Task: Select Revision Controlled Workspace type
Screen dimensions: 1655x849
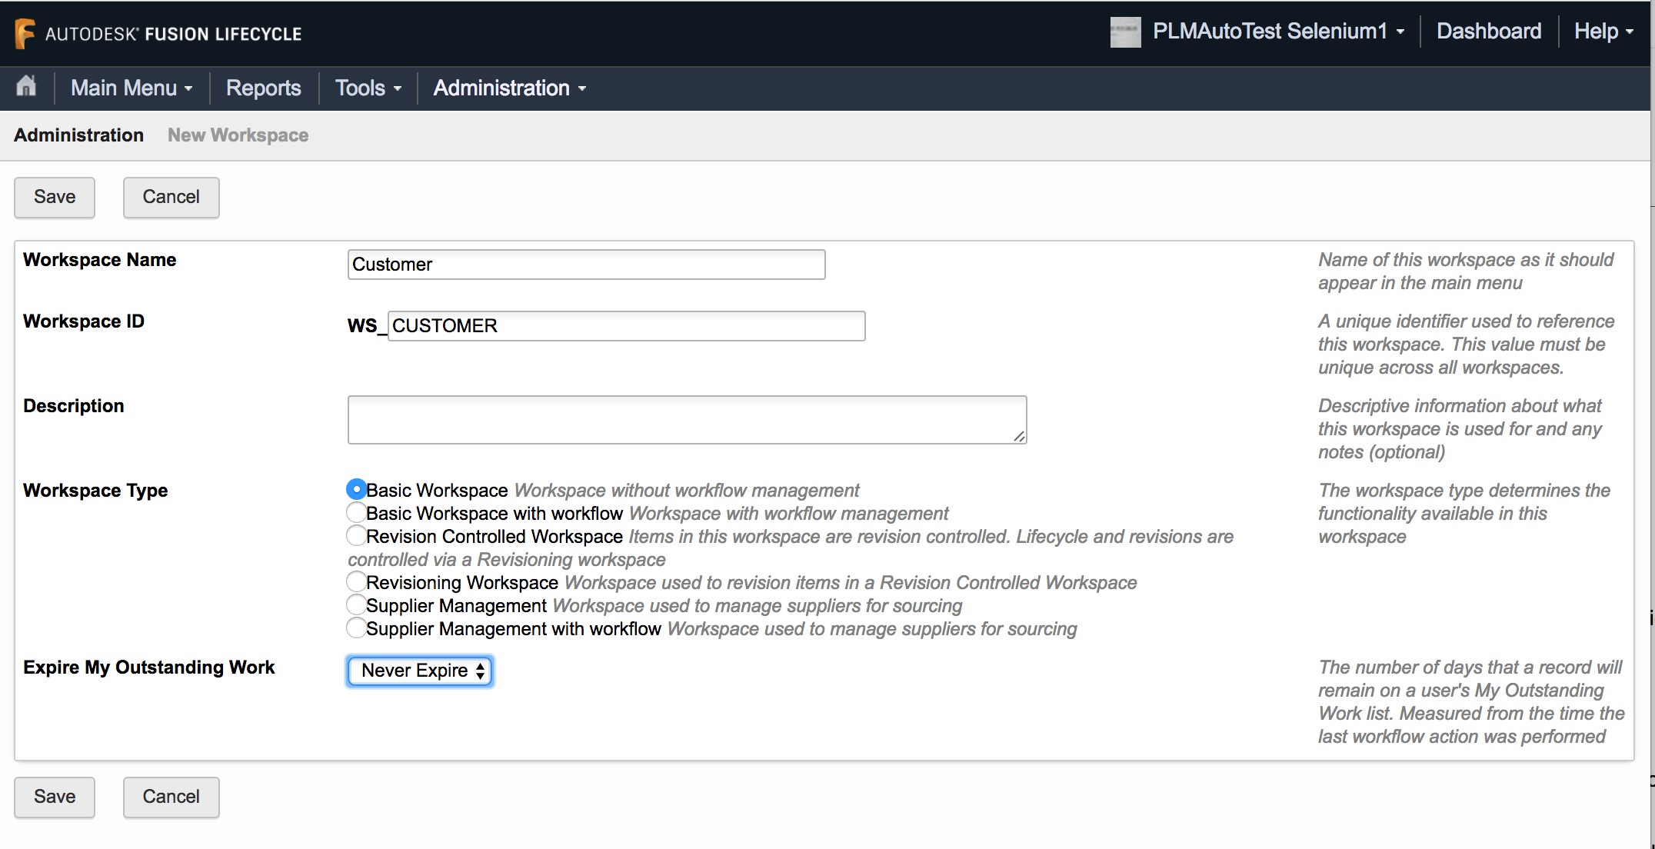Action: (x=356, y=535)
